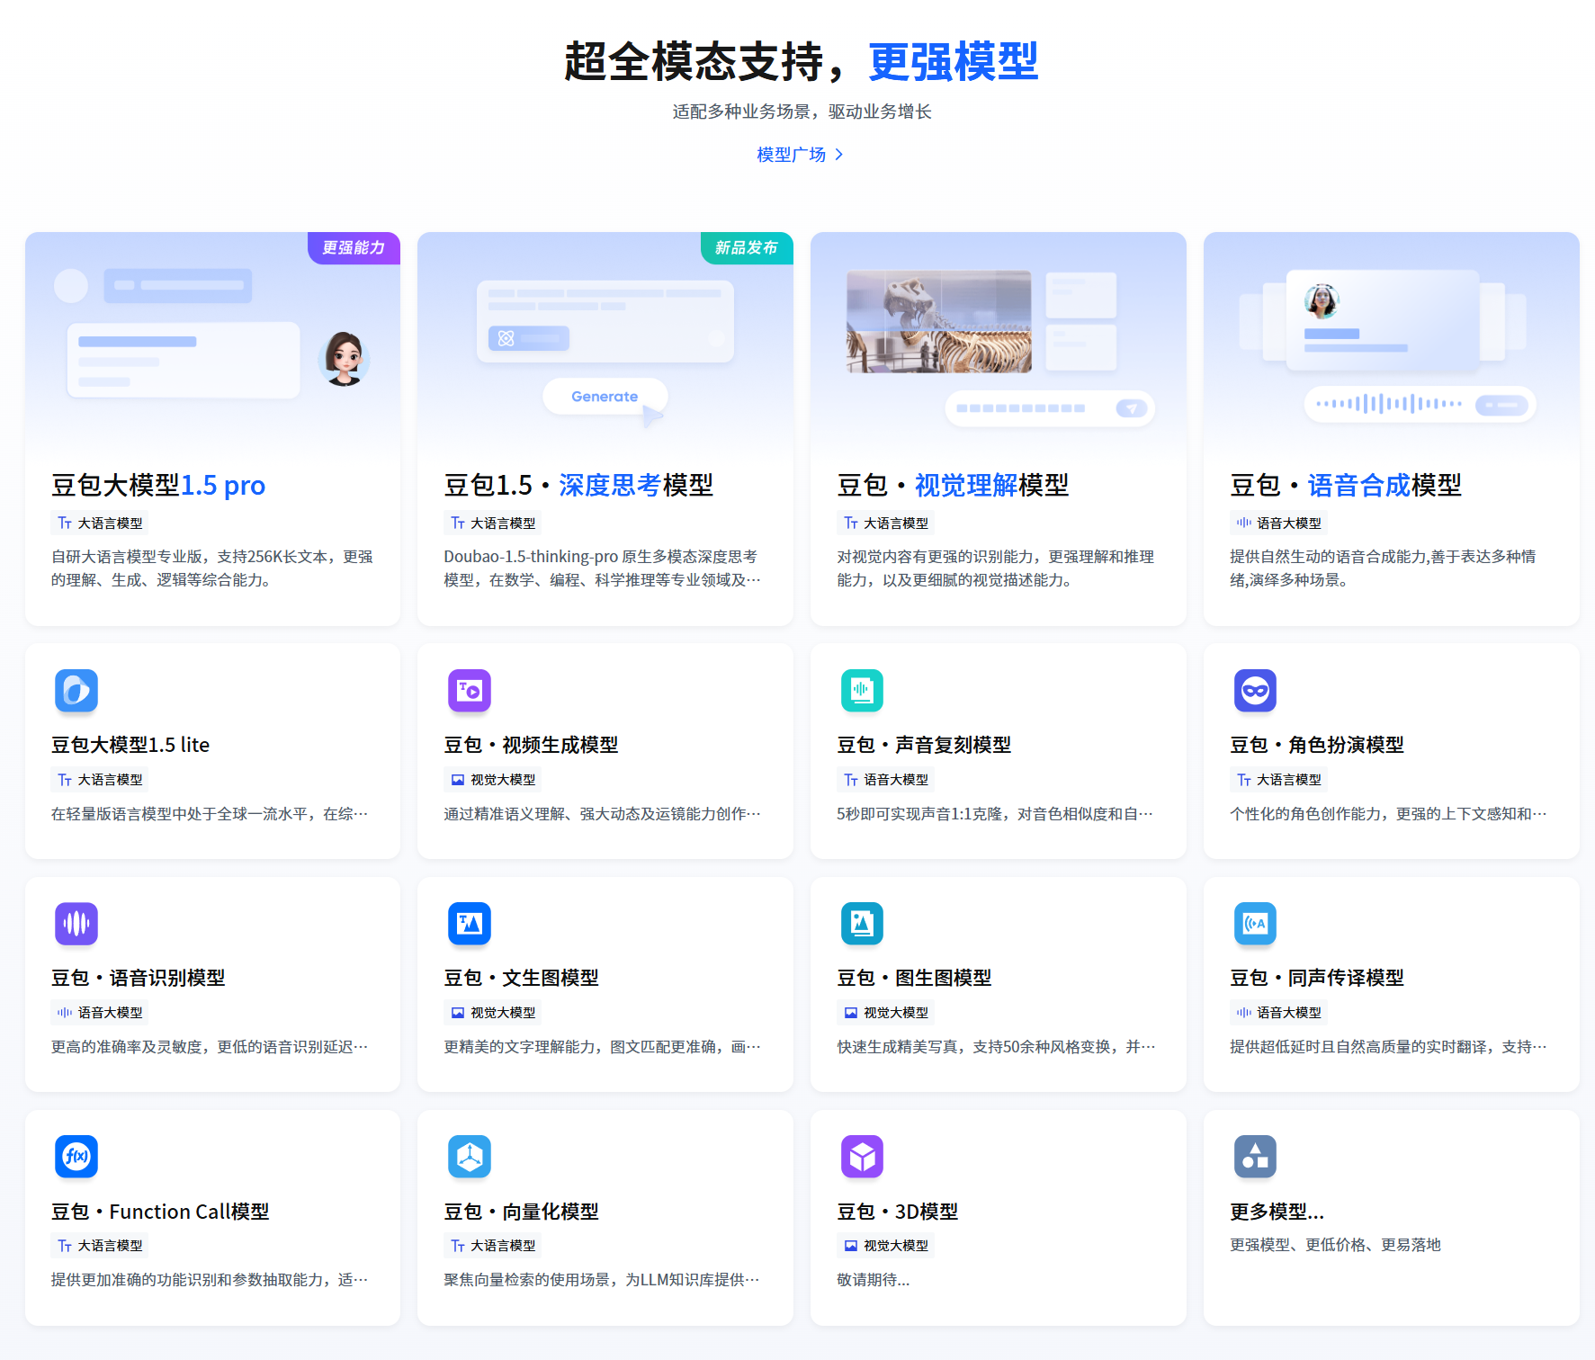Click 大语言模型 tag under 1.5 pro

[100, 523]
